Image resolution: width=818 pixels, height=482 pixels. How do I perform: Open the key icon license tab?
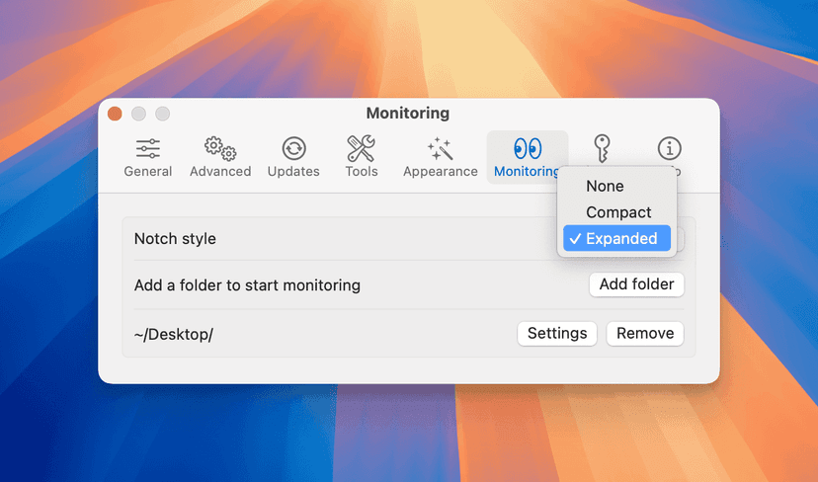point(602,149)
